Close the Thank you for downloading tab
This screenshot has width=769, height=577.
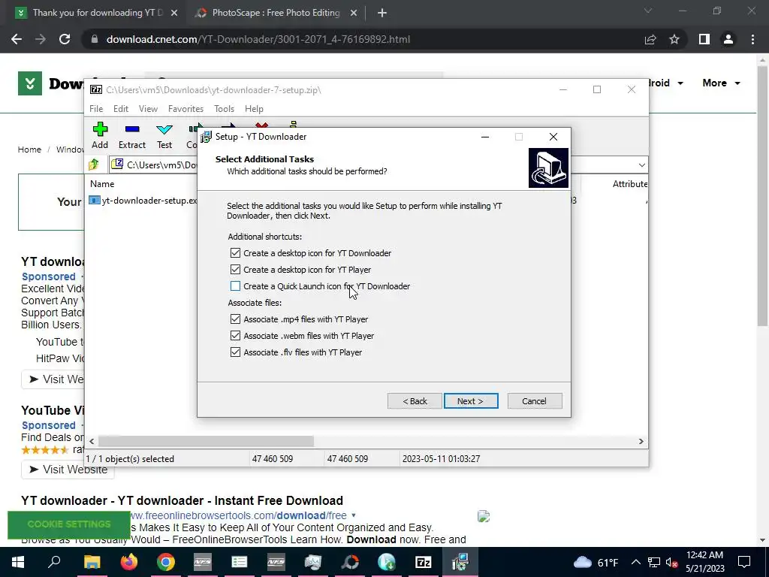pyautogui.click(x=174, y=14)
